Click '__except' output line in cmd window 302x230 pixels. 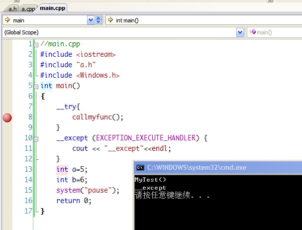pyautogui.click(x=150, y=188)
